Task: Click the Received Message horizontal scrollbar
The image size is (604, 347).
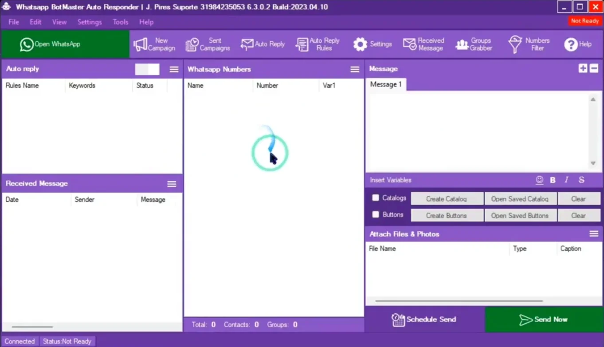Action: (x=32, y=327)
